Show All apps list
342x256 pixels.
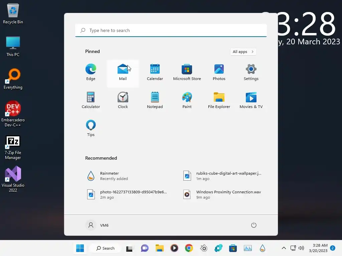pos(243,52)
